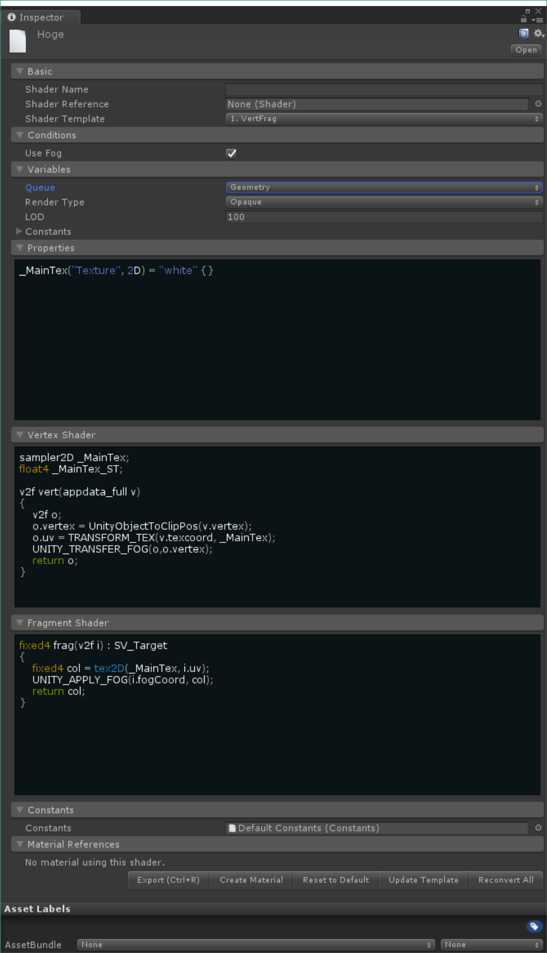This screenshot has width=547, height=953.
Task: Click the Shader Reference None (Shader) field
Action: click(x=377, y=104)
